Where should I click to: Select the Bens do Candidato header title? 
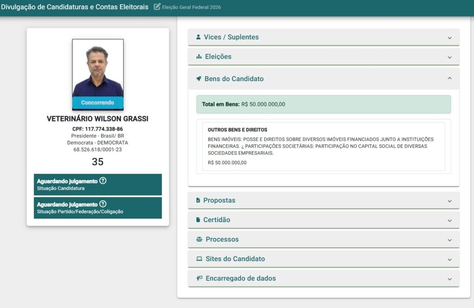(x=234, y=79)
